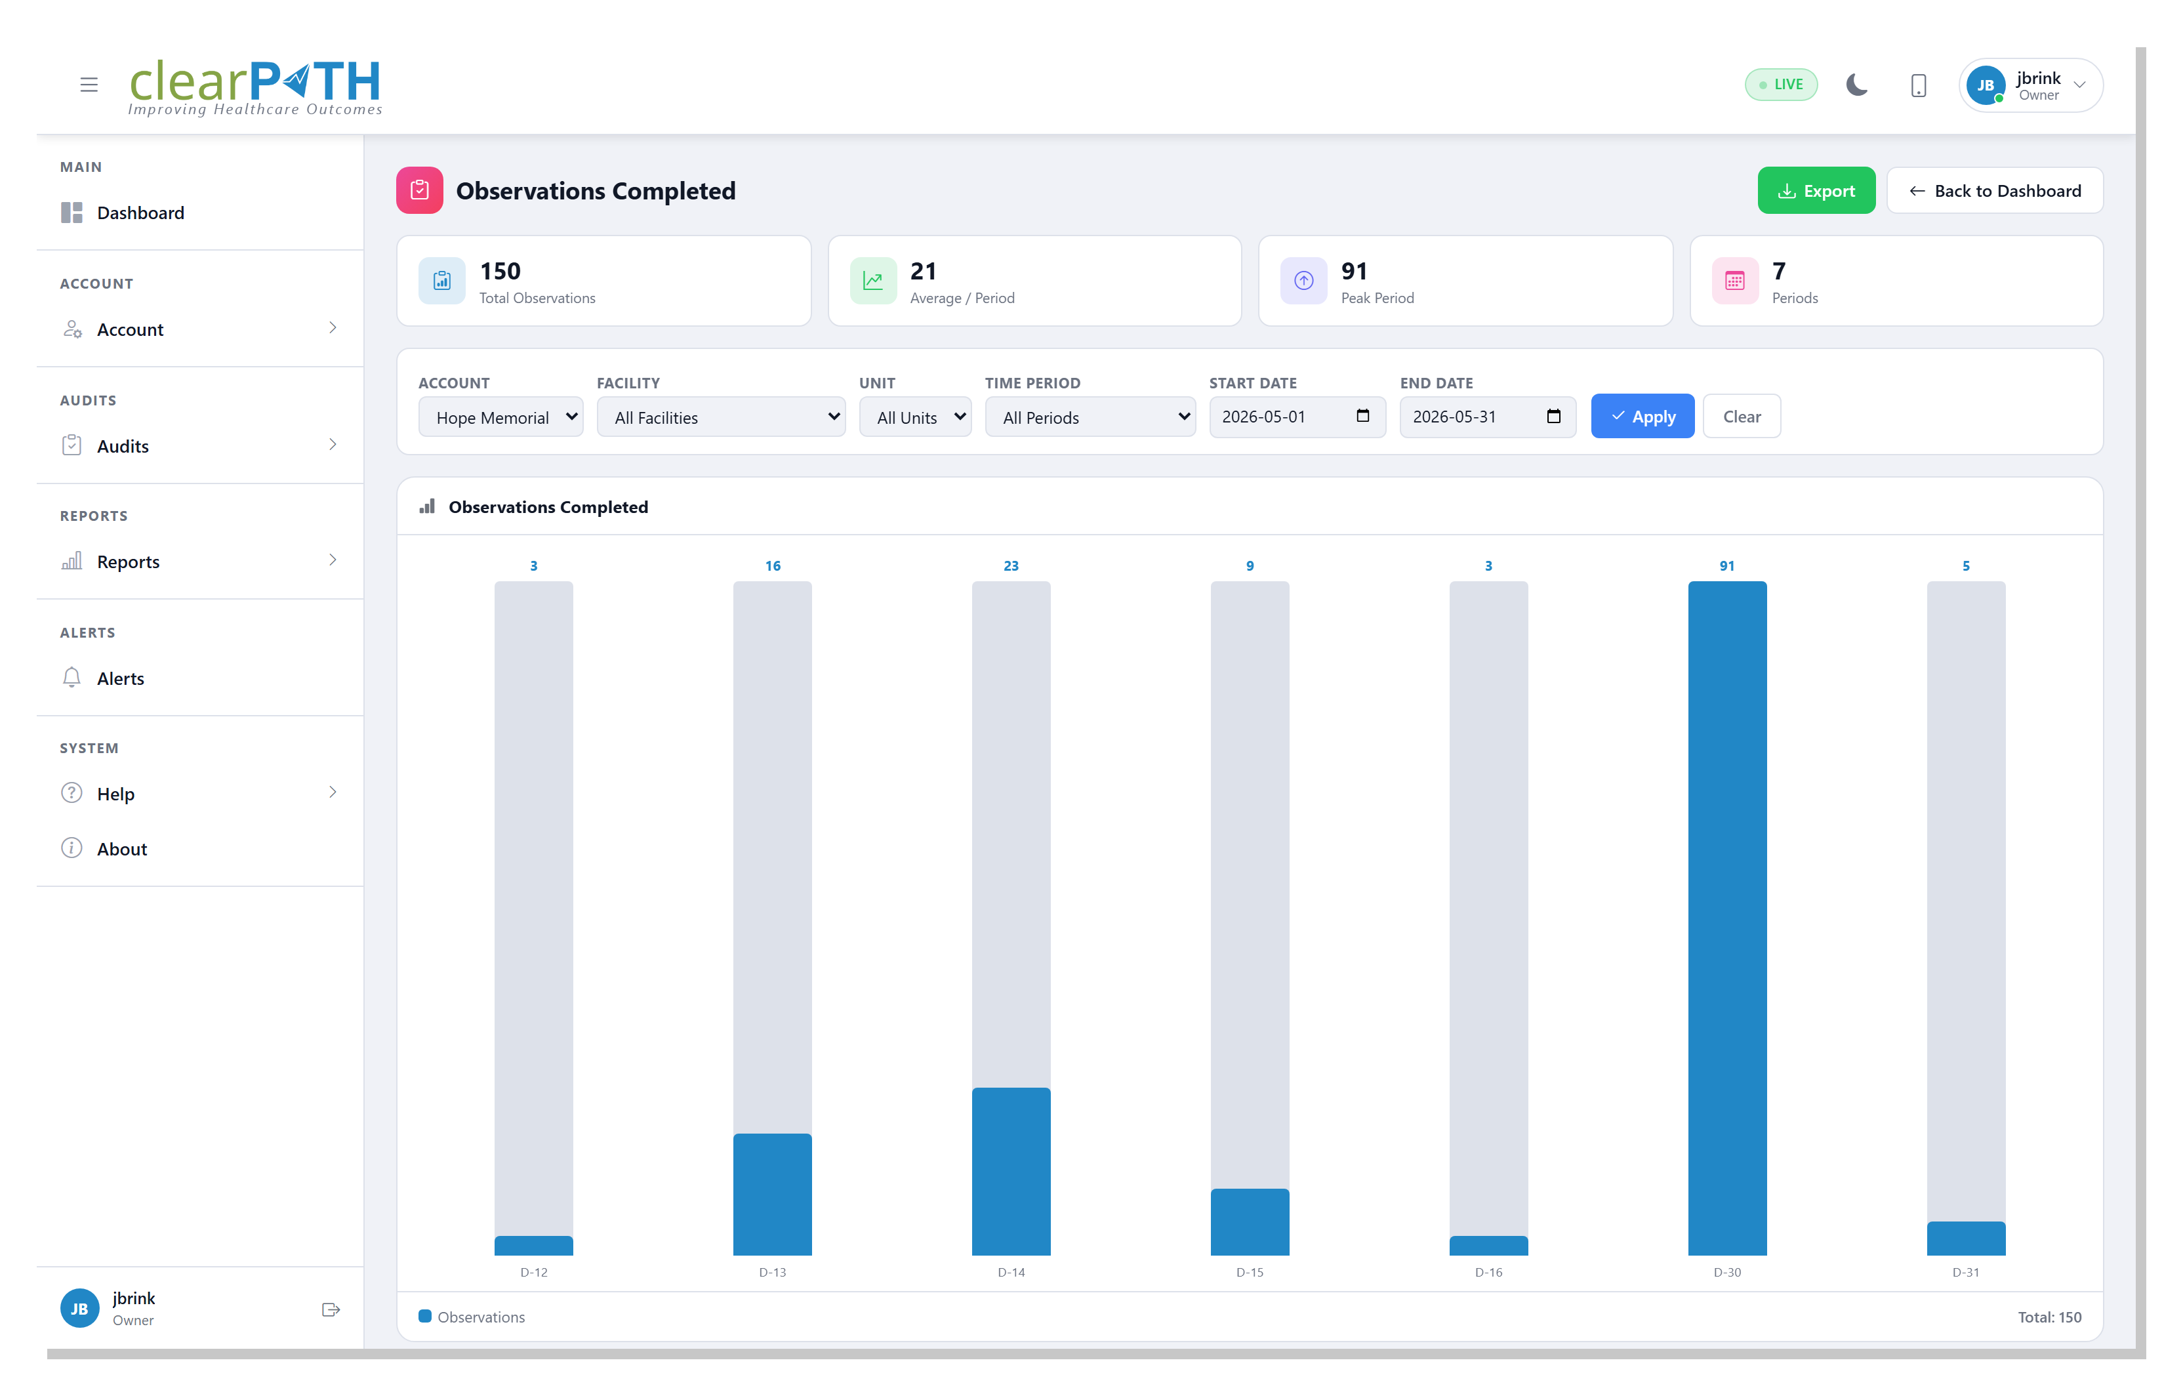Click the About info icon
Image resolution: width=2183 pixels, height=1396 pixels.
pyautogui.click(x=71, y=848)
